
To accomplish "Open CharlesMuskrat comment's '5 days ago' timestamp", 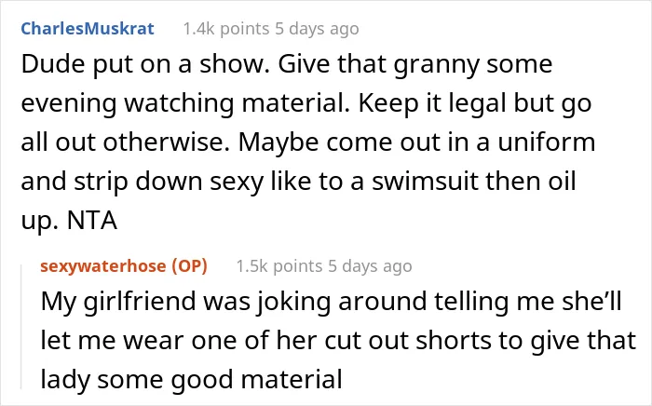I will [x=317, y=29].
